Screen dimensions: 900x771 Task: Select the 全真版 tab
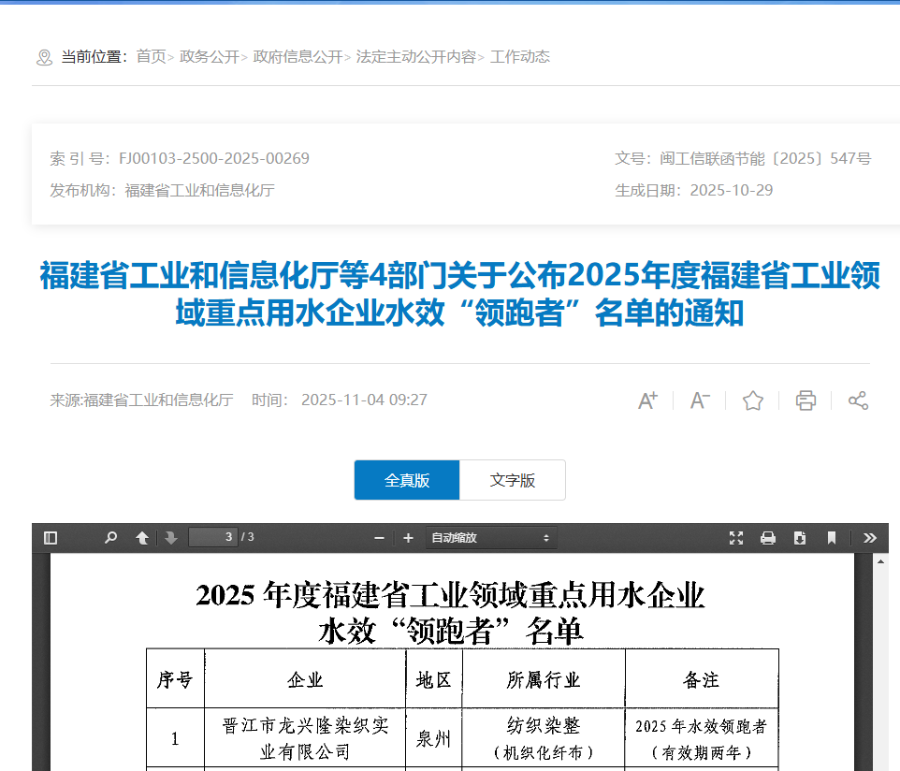[x=407, y=480]
